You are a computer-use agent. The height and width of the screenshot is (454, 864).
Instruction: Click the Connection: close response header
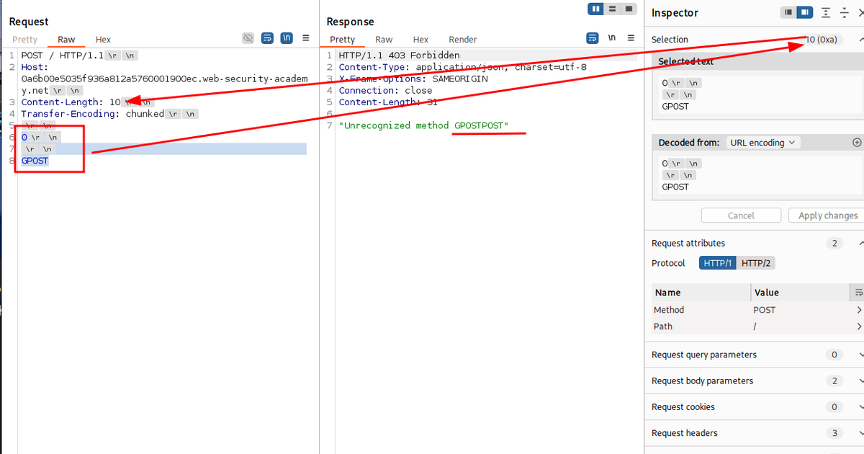(x=386, y=90)
